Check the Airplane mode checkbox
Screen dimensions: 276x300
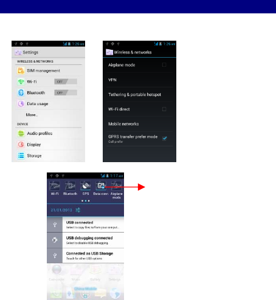164,65
